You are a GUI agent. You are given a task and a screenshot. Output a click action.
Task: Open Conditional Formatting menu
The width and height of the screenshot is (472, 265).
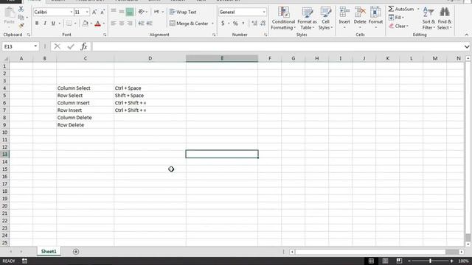click(x=283, y=18)
